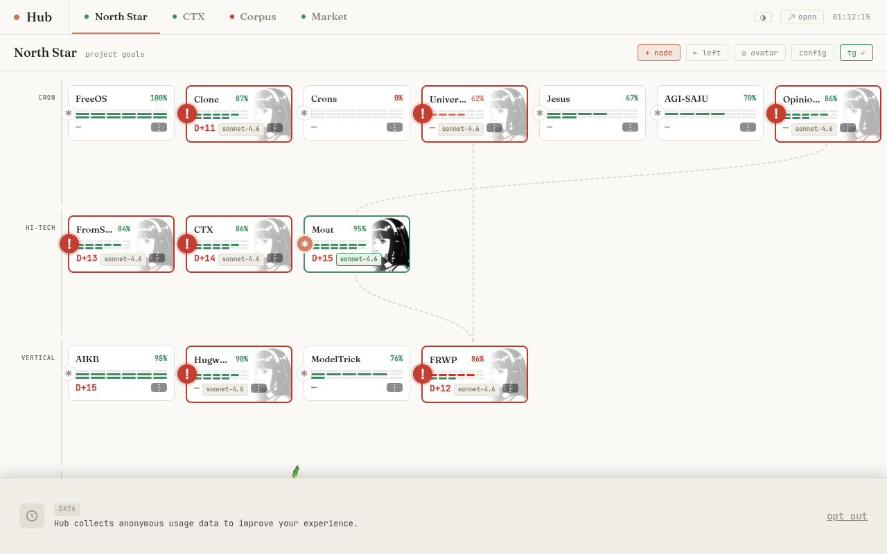Open the more-options menu on AIKB card
This screenshot has width=887, height=554.
point(159,388)
